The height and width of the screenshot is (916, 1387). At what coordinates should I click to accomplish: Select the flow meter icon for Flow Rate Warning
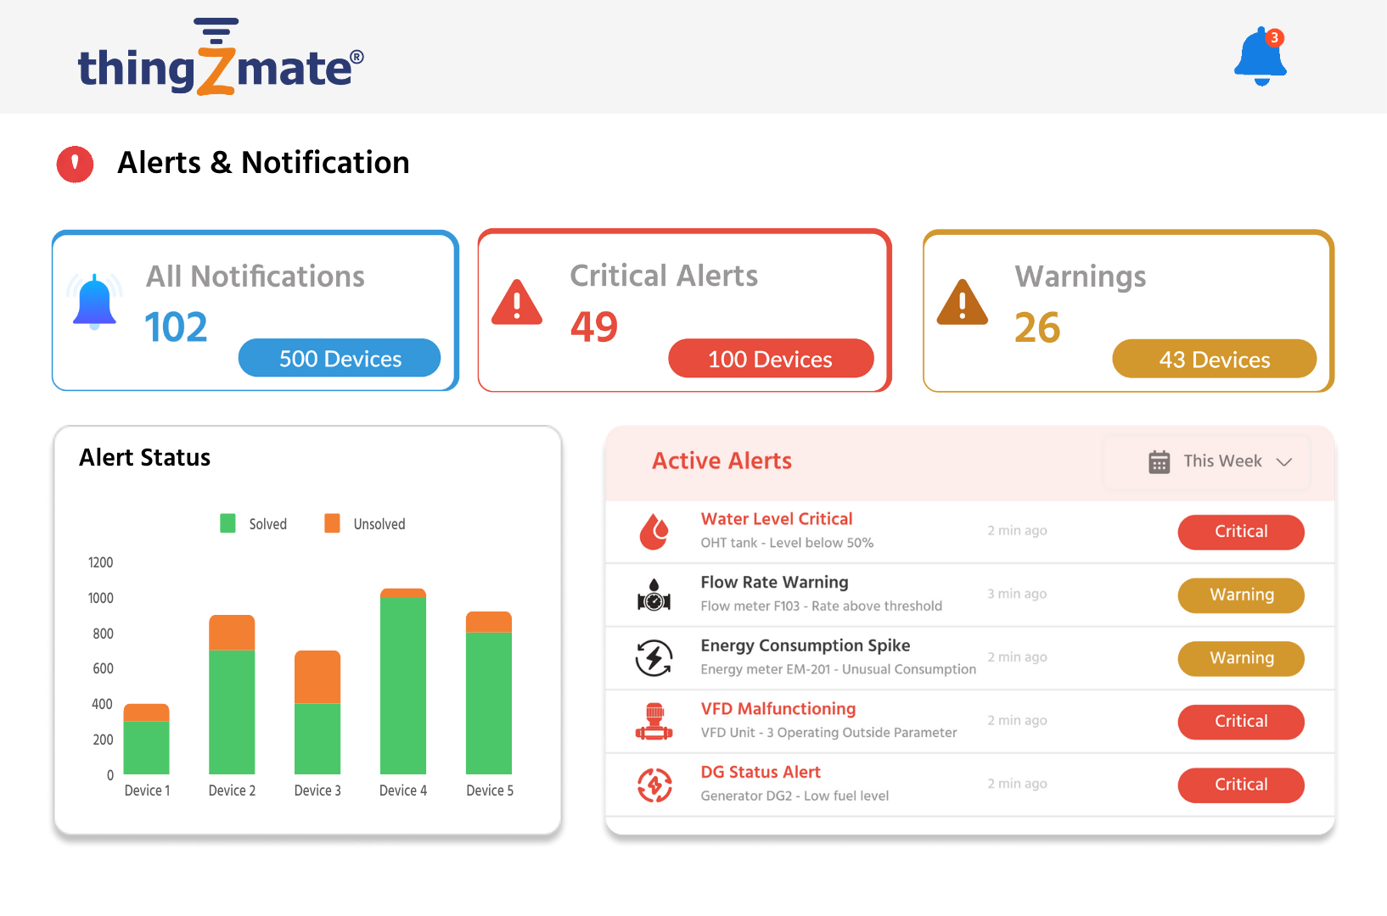[654, 595]
